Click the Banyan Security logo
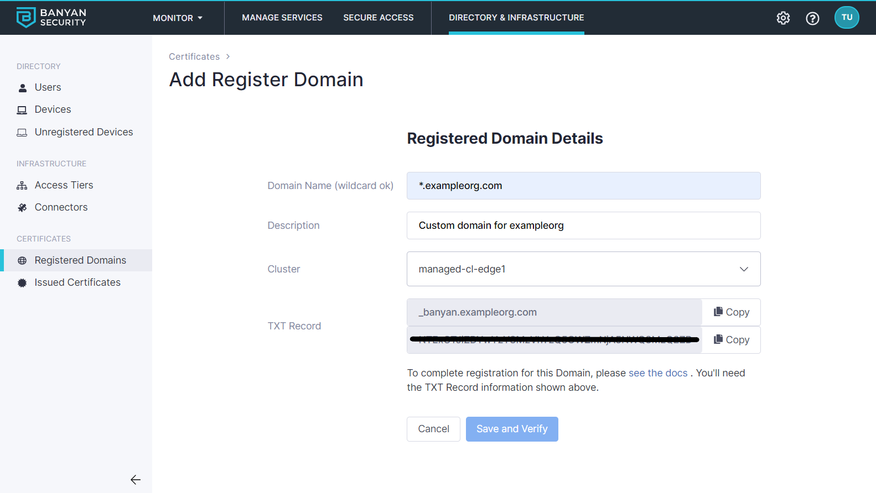 click(51, 18)
